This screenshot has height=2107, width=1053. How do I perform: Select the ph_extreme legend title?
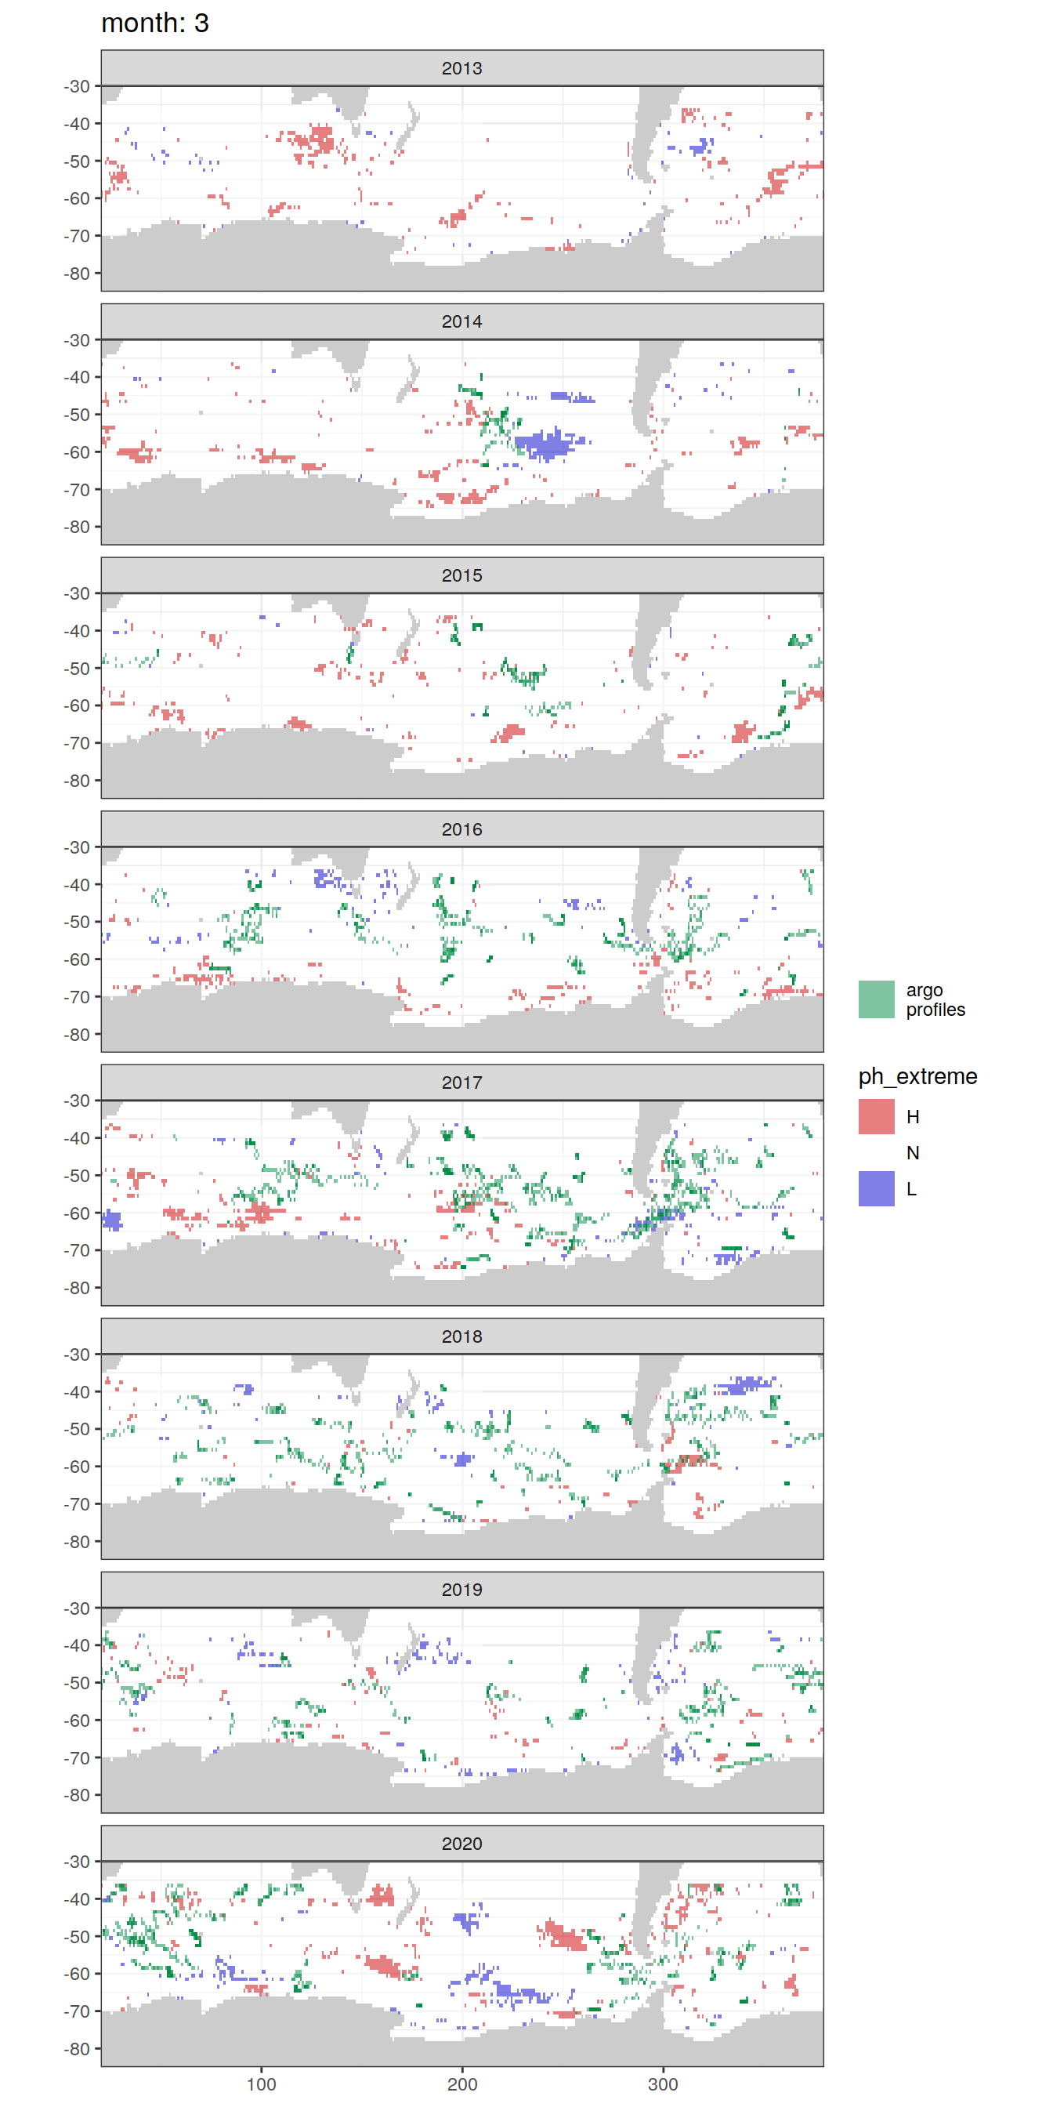pos(917,1076)
